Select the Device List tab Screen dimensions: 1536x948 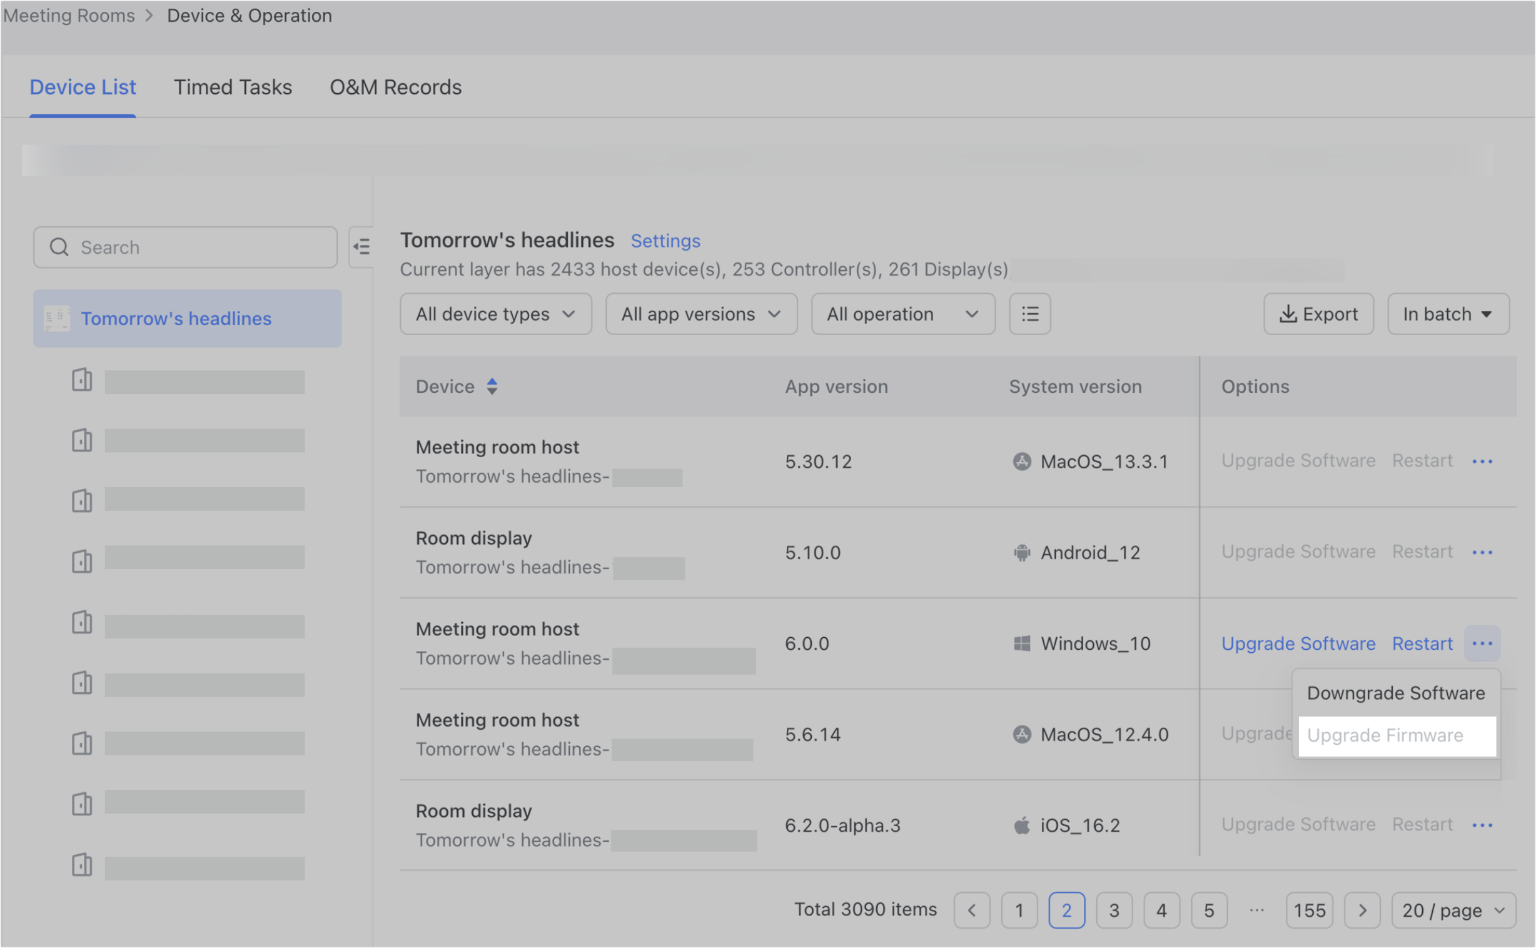click(83, 87)
